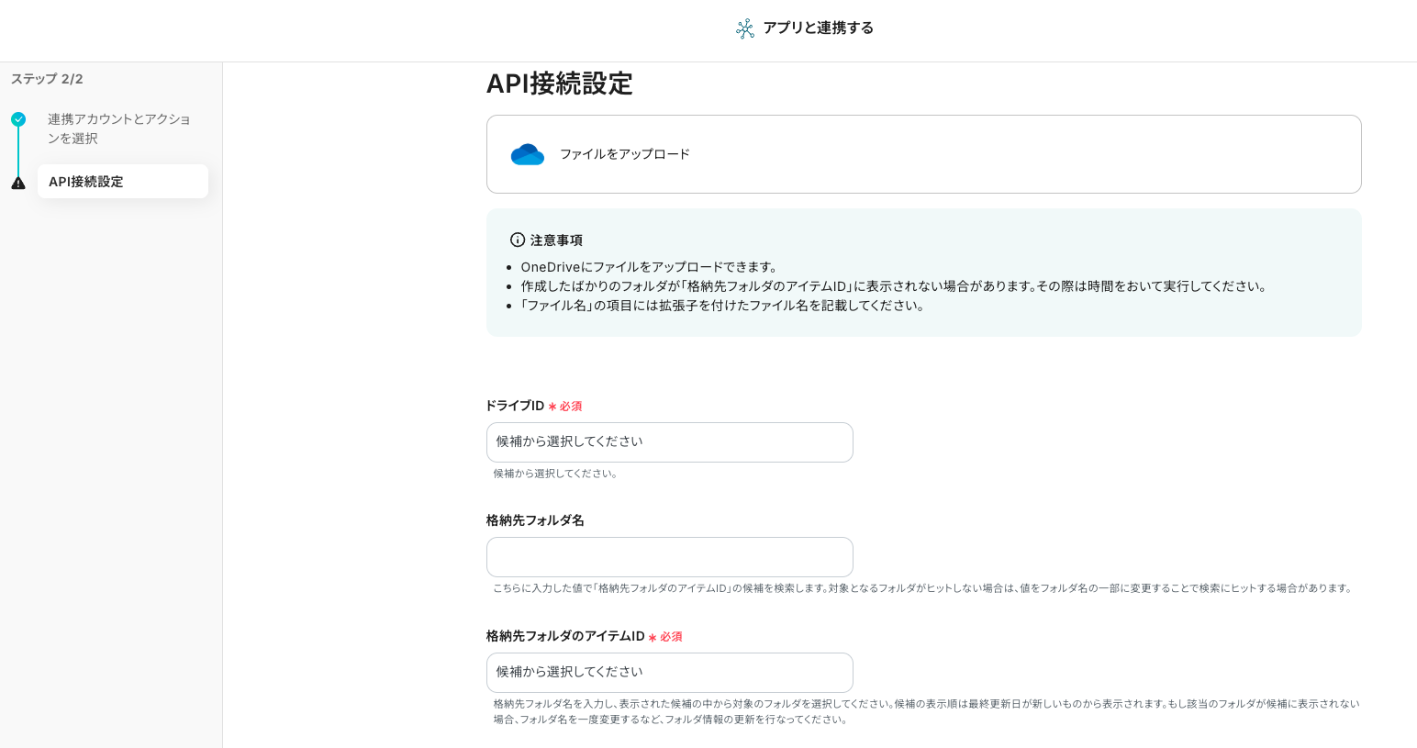Click the 必須 marker beside 格納先フォルダのアイテムID
Image resolution: width=1417 pixels, height=748 pixels.
[x=665, y=637]
